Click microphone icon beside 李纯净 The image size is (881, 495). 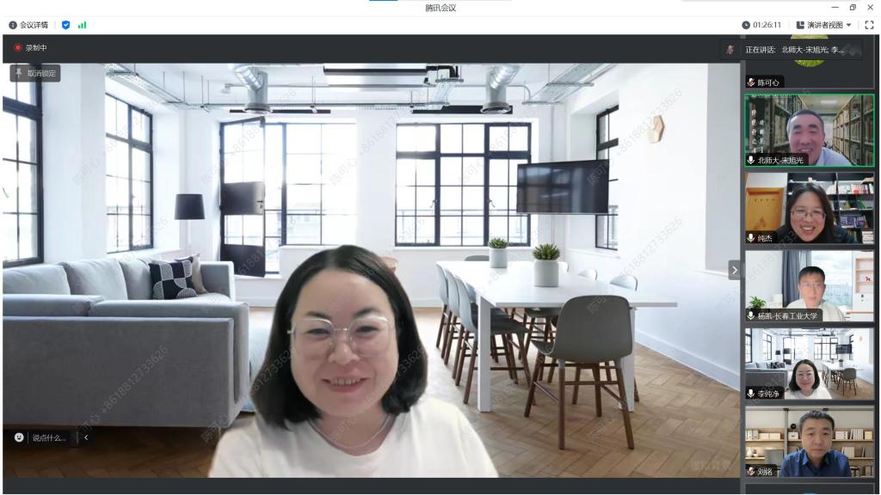pos(751,394)
